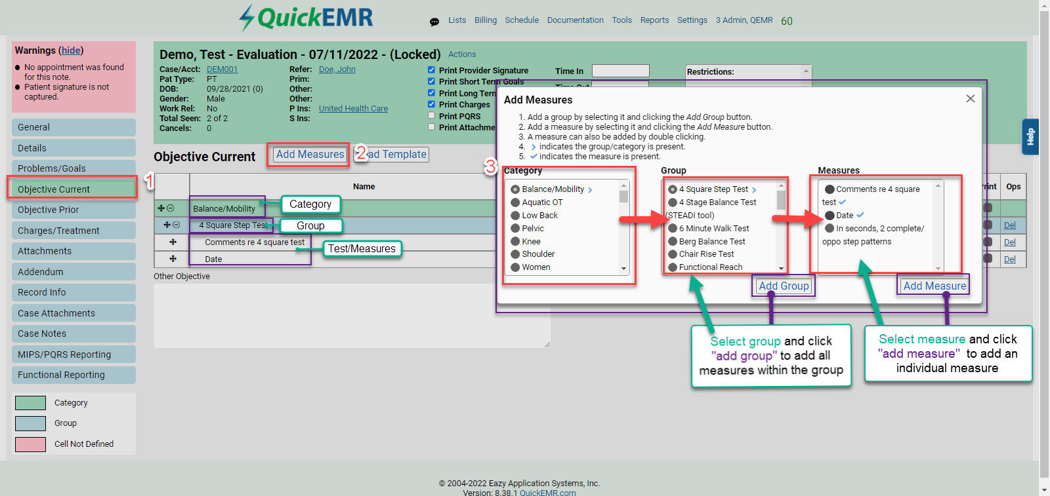The image size is (1050, 496).
Task: Toggle Print Provider Signature checkbox
Action: coord(431,69)
